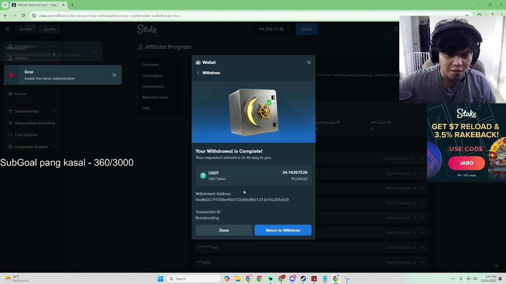Viewport: 506px width, 284px height.
Task: Click the USDT Tether coin icon
Action: pos(203,176)
